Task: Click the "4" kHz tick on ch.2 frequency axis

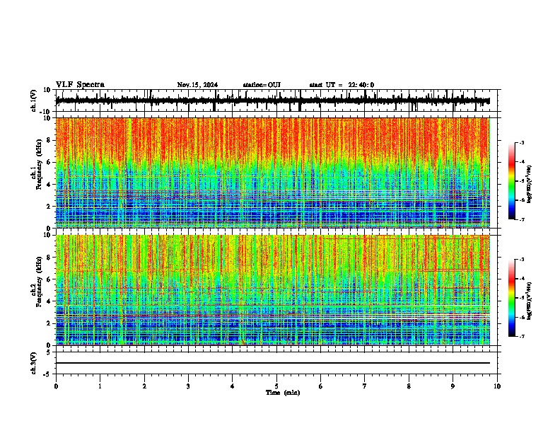Action: [x=49, y=301]
